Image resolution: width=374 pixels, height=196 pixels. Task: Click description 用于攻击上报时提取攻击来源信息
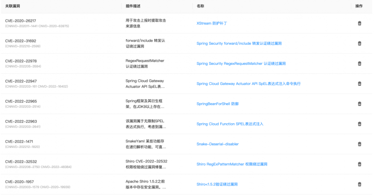(x=146, y=23)
